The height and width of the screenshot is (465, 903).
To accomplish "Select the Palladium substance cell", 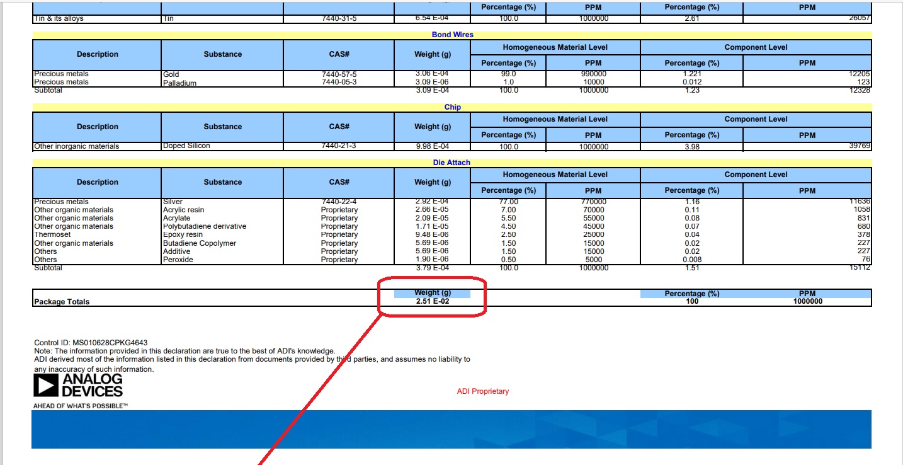I will coord(179,83).
